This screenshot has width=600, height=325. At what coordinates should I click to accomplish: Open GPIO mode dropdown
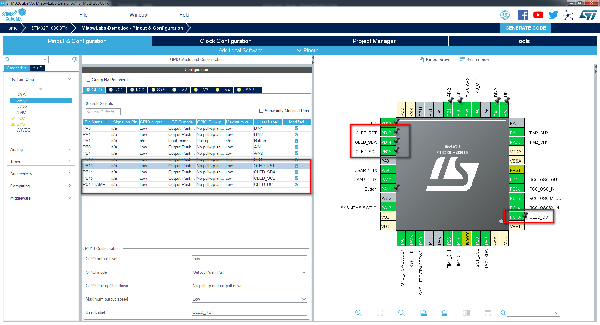pyautogui.click(x=250, y=272)
